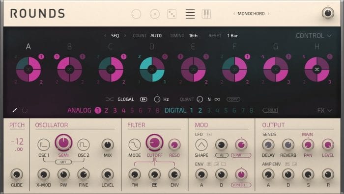Toggle the GLOBAL play mode button
Viewport: 344px width, 194px height.
tap(143, 99)
